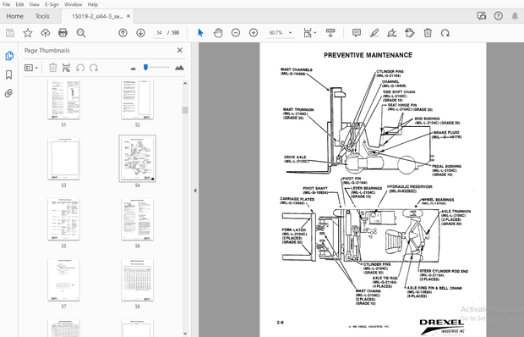The height and width of the screenshot is (337, 524).
Task: Go to the next page with down arrow
Action: click(140, 33)
